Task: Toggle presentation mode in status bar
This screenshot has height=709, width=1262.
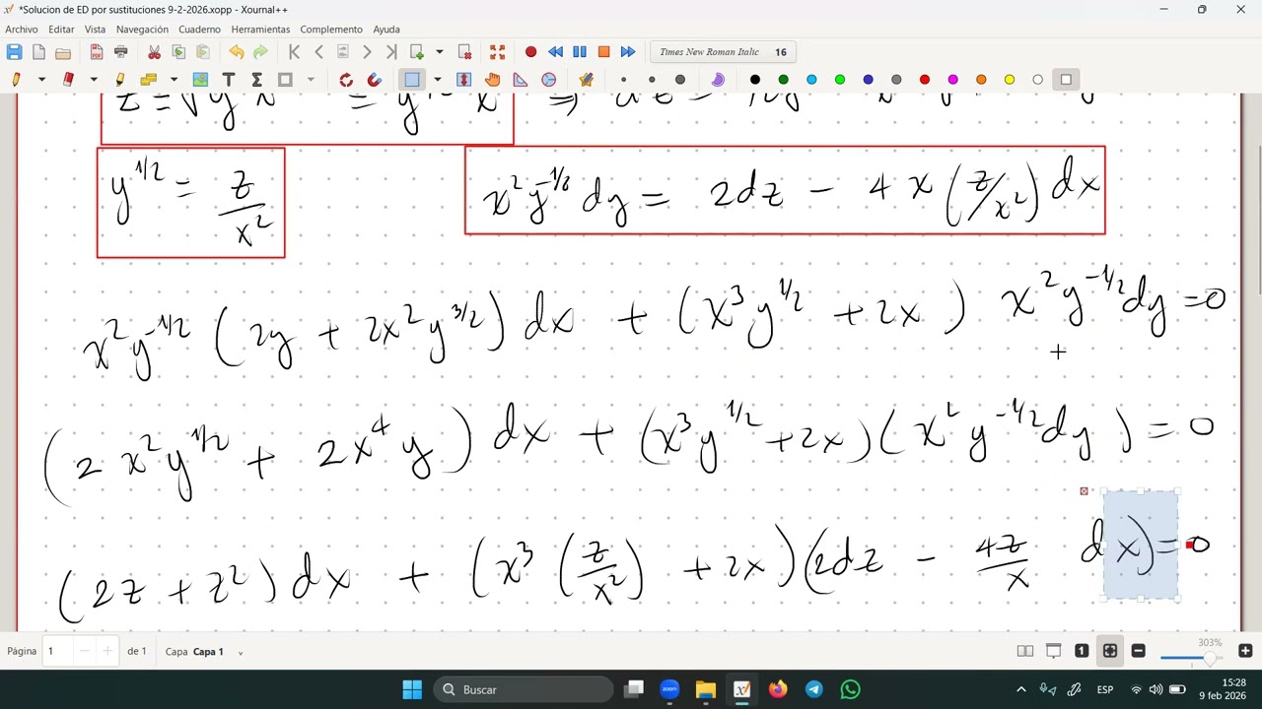Action: pos(1053,651)
